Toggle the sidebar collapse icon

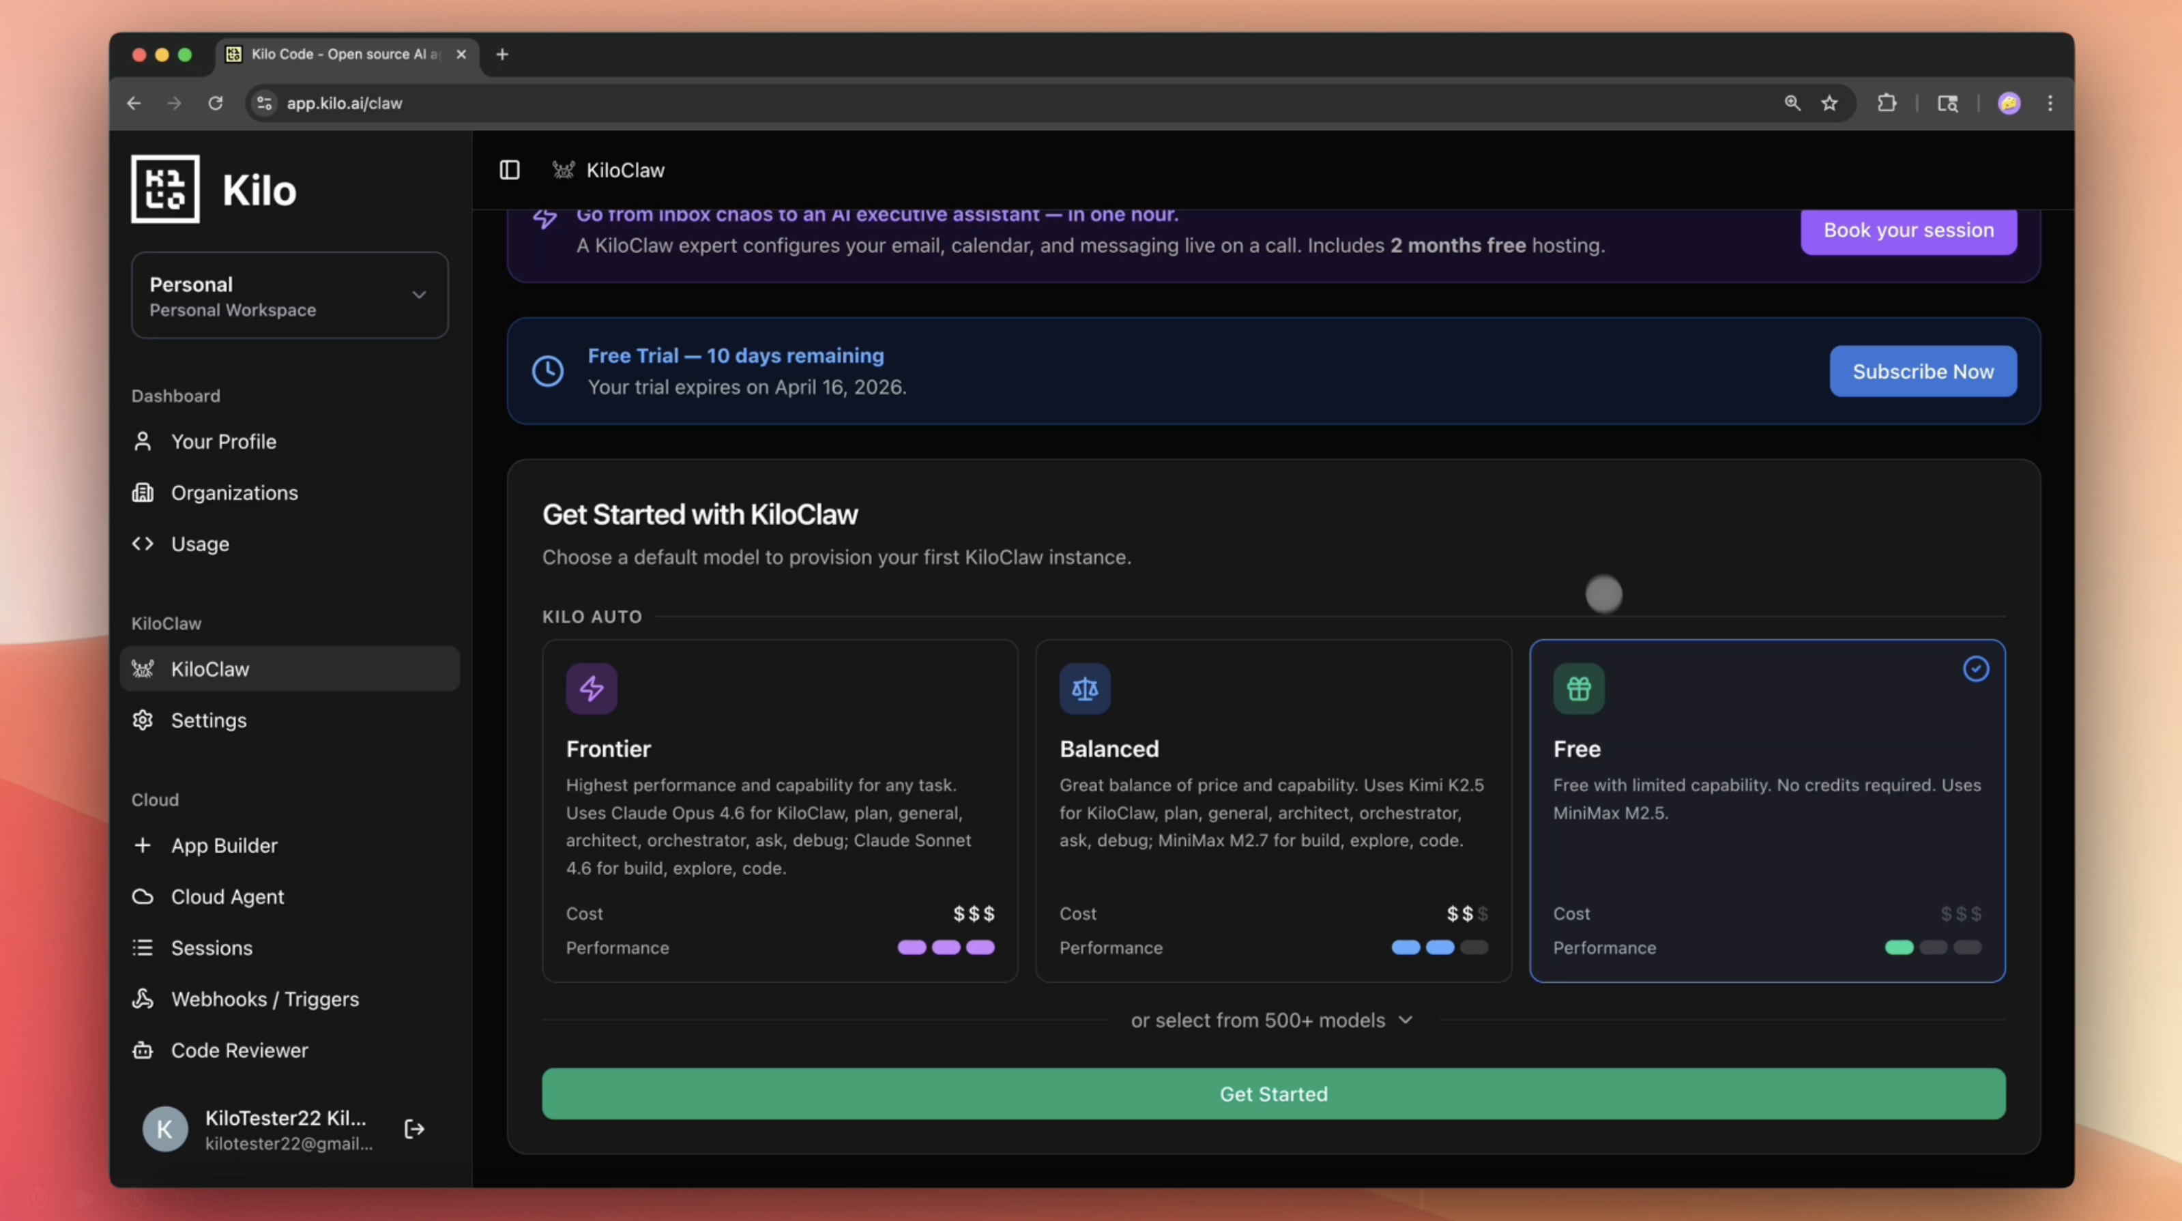[509, 171]
